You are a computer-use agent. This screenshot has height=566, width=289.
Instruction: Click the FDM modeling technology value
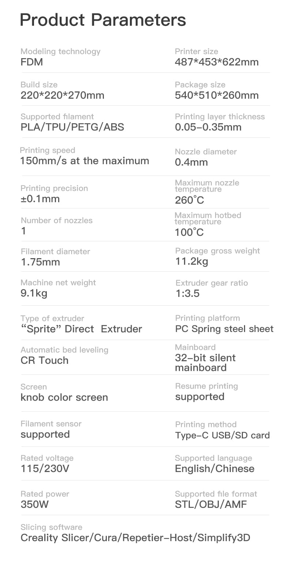tap(32, 62)
